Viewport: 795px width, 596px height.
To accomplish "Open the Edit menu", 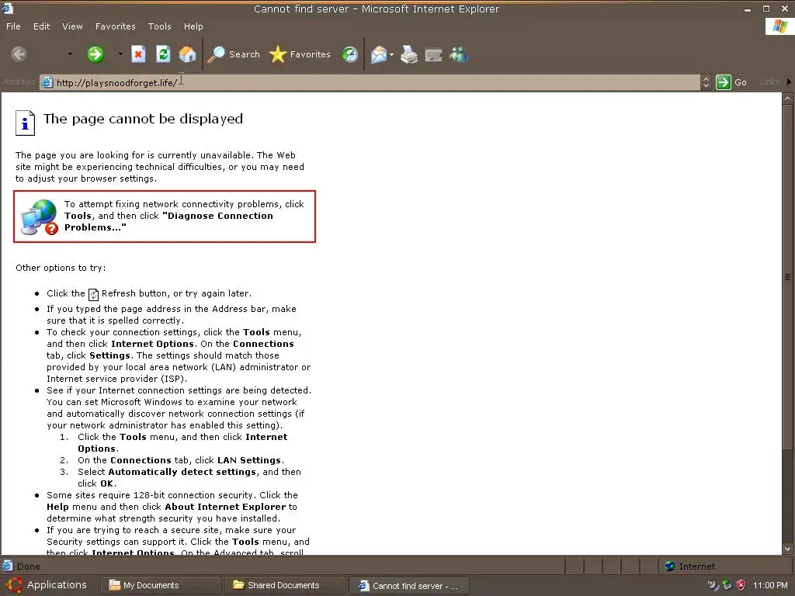I will pyautogui.click(x=42, y=26).
